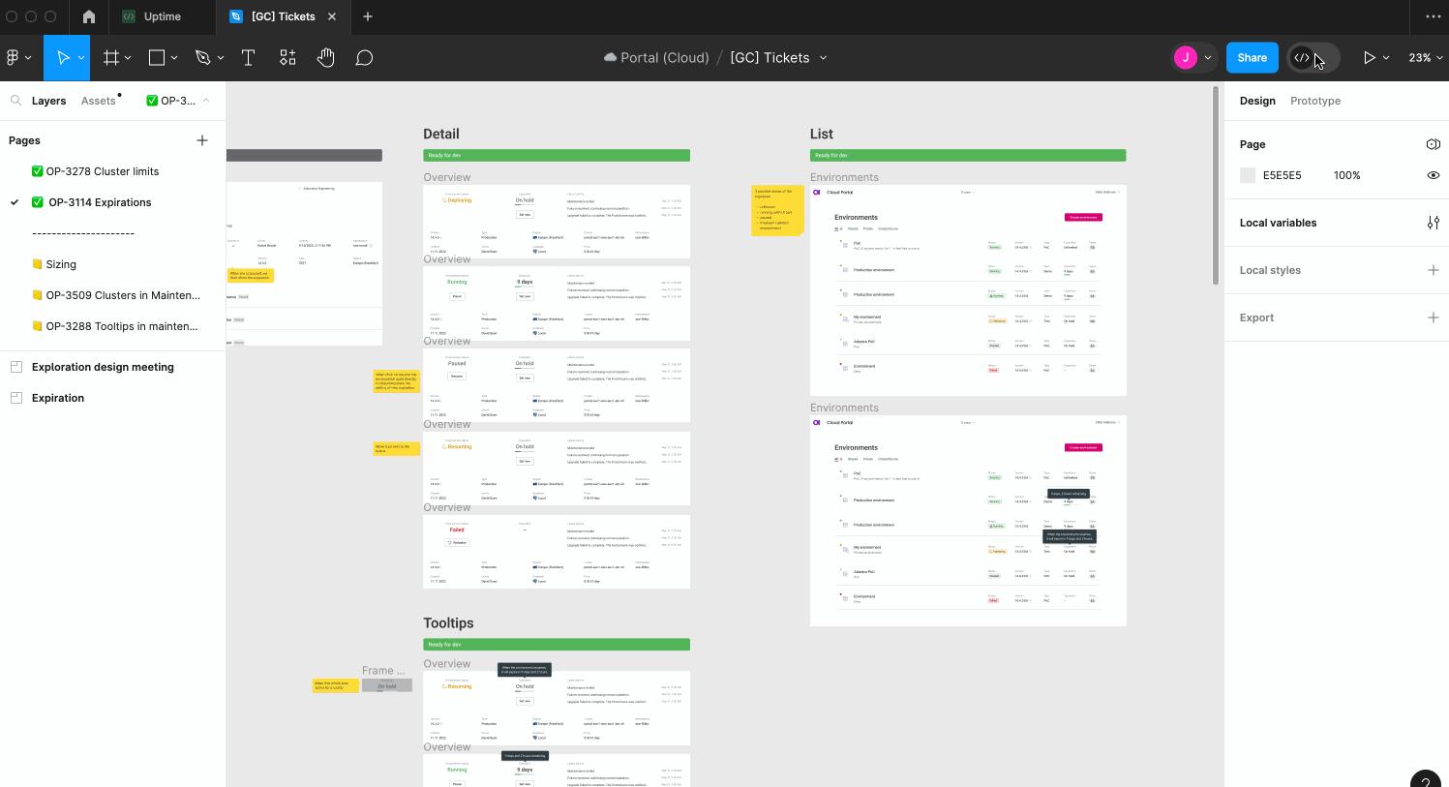Select the Text tool
Viewport: 1449px width, 787px height.
(x=248, y=58)
